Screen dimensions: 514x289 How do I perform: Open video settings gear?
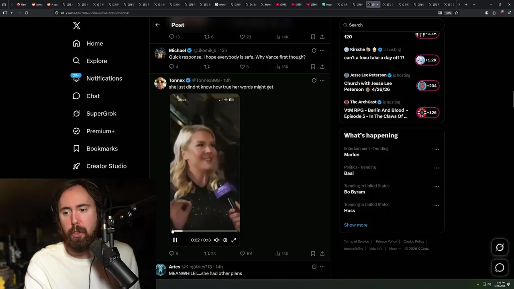coord(225,240)
